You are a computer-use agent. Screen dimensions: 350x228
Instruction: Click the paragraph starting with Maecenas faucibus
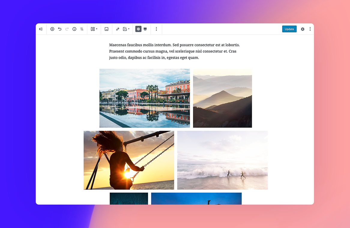[174, 51]
